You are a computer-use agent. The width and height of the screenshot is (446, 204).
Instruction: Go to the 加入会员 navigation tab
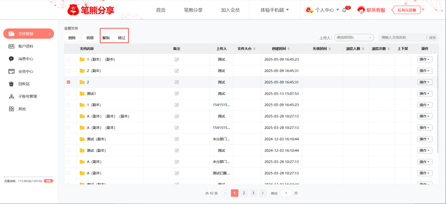[230, 10]
